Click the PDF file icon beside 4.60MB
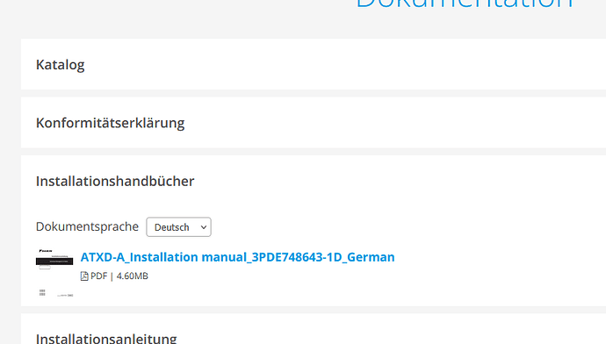The image size is (606, 344). pyautogui.click(x=84, y=276)
